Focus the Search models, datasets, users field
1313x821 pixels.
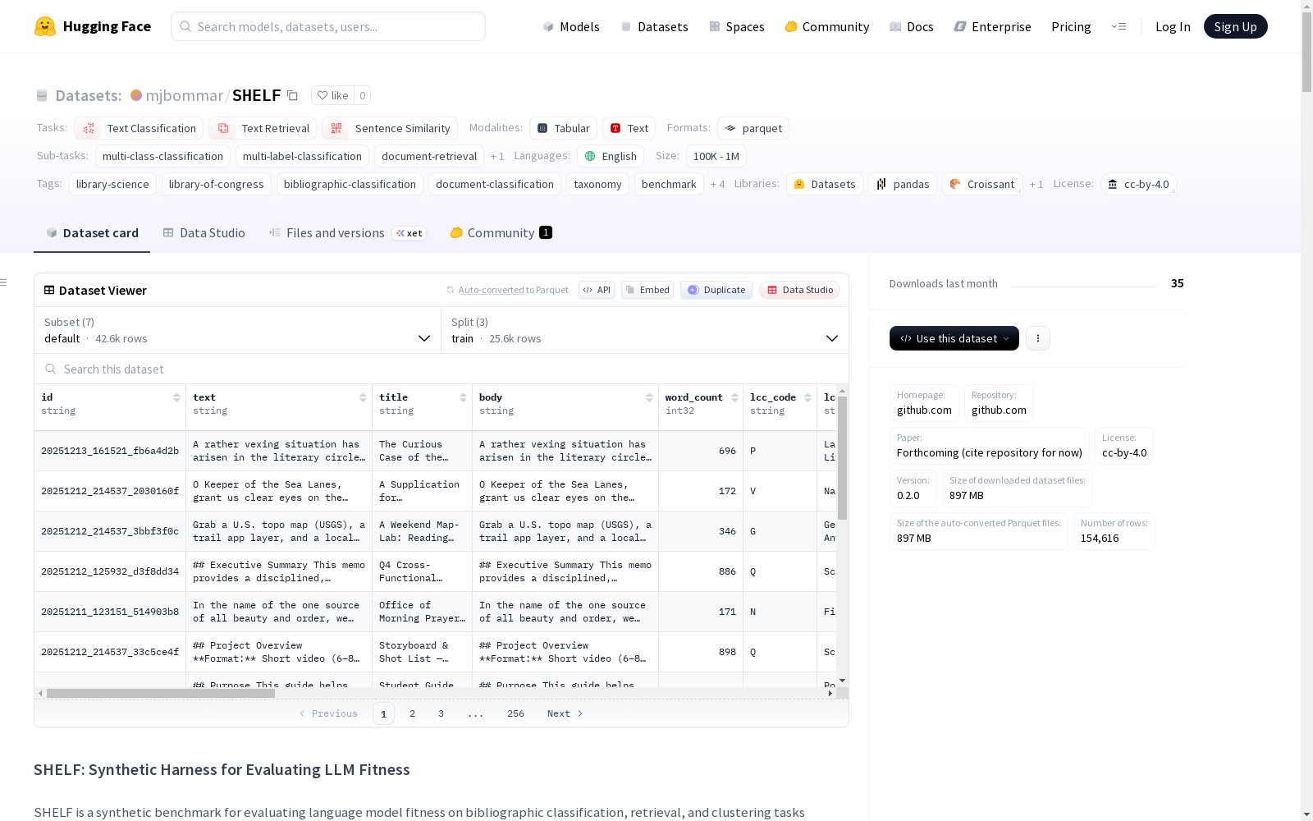tap(328, 26)
